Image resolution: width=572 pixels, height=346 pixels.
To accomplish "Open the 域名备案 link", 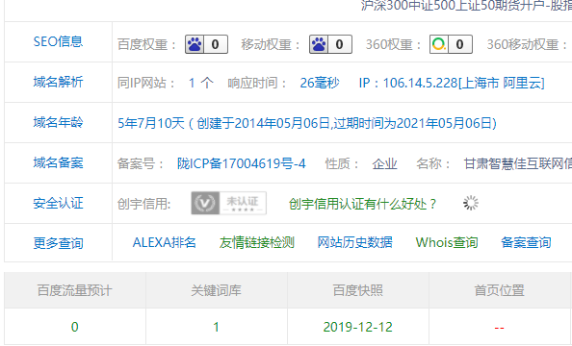I will point(58,162).
